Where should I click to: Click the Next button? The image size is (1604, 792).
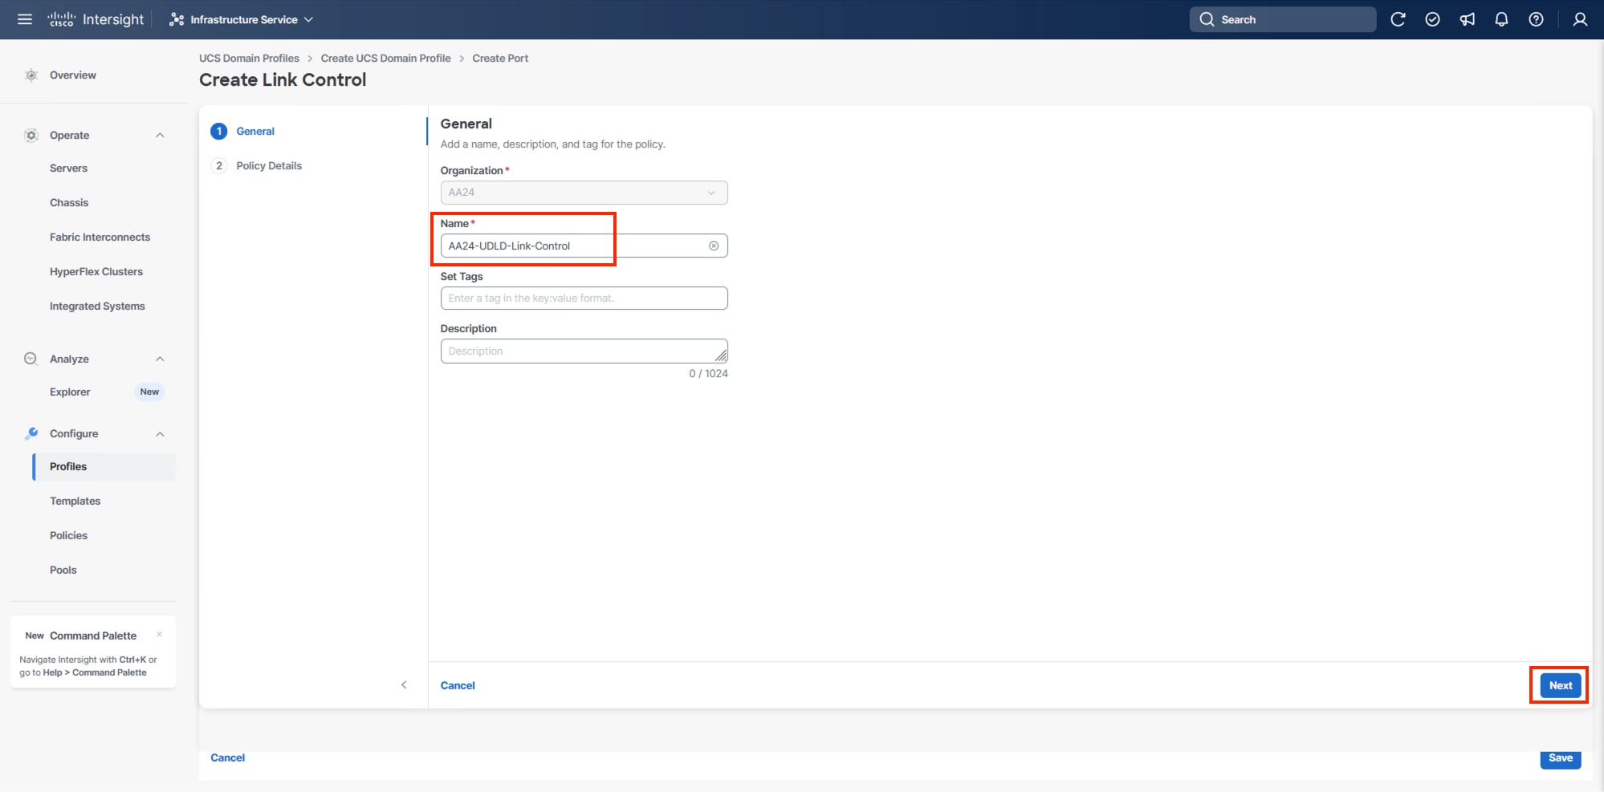(1558, 685)
